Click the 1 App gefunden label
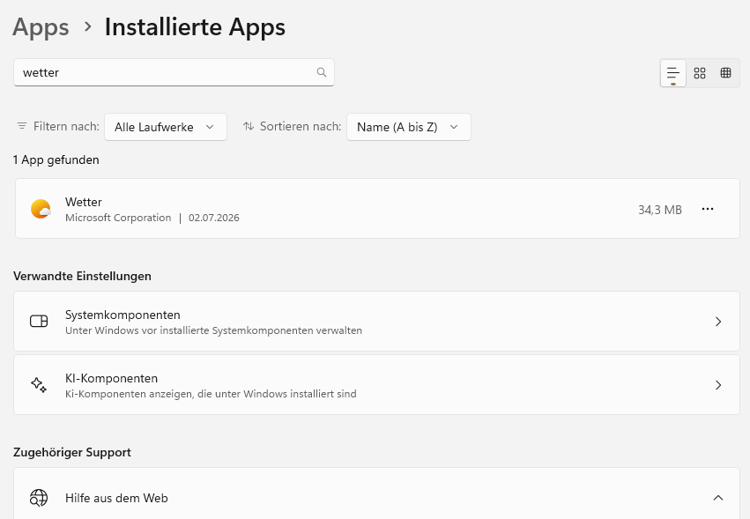Image resolution: width=750 pixels, height=519 pixels. pos(56,159)
